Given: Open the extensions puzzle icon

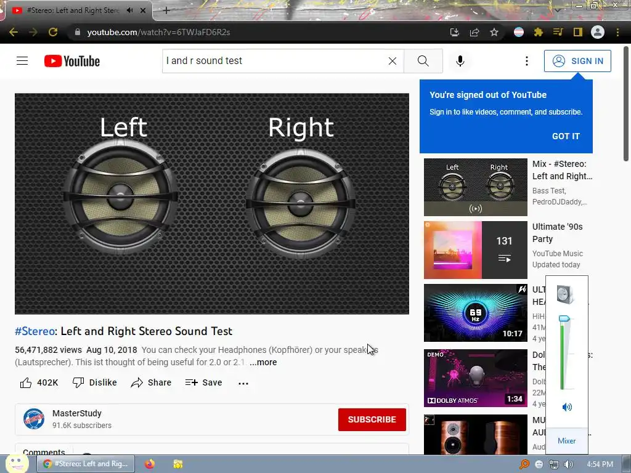Looking at the screenshot, I should [539, 32].
